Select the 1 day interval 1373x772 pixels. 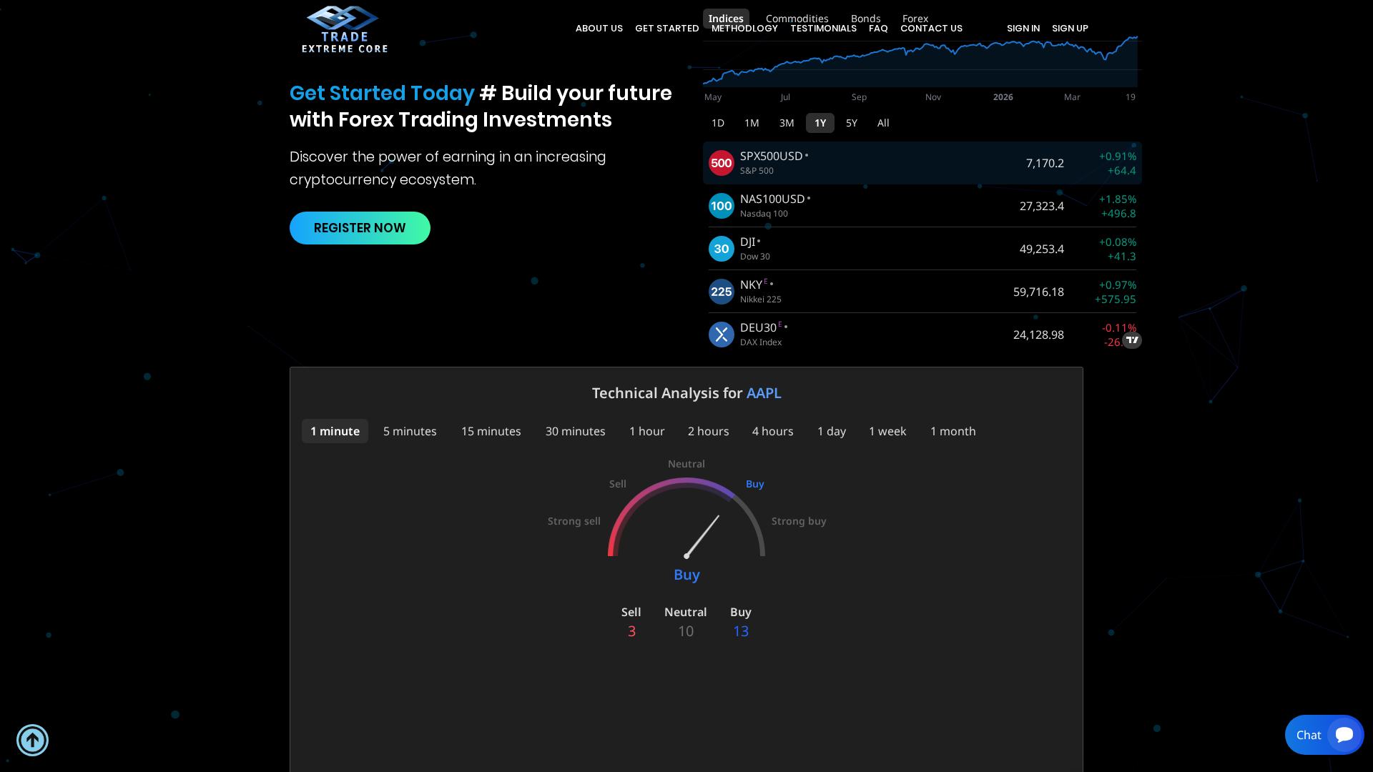832,431
